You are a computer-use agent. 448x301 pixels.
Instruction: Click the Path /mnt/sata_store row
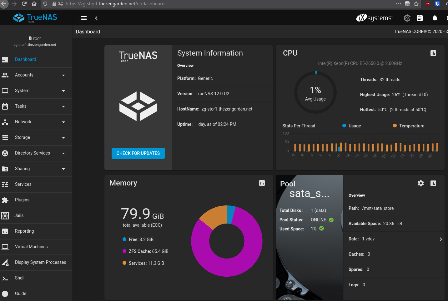pos(394,208)
